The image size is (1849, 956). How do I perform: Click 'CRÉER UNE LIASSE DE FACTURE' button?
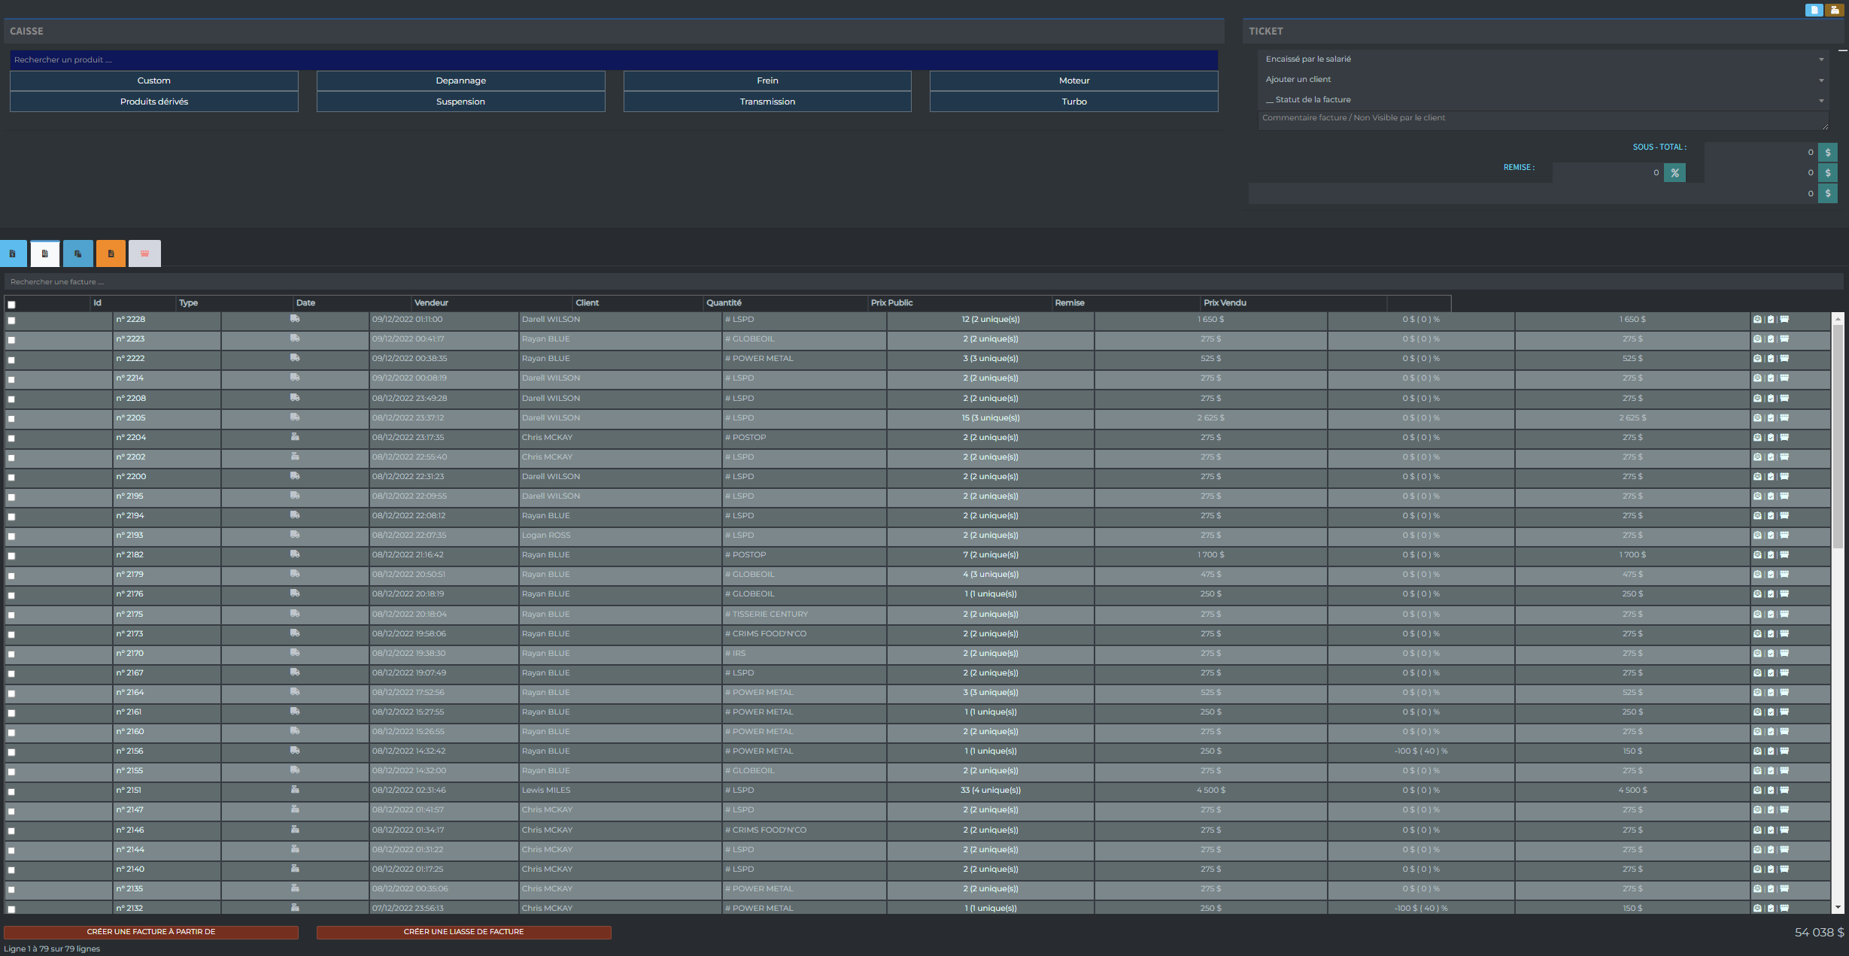point(464,932)
